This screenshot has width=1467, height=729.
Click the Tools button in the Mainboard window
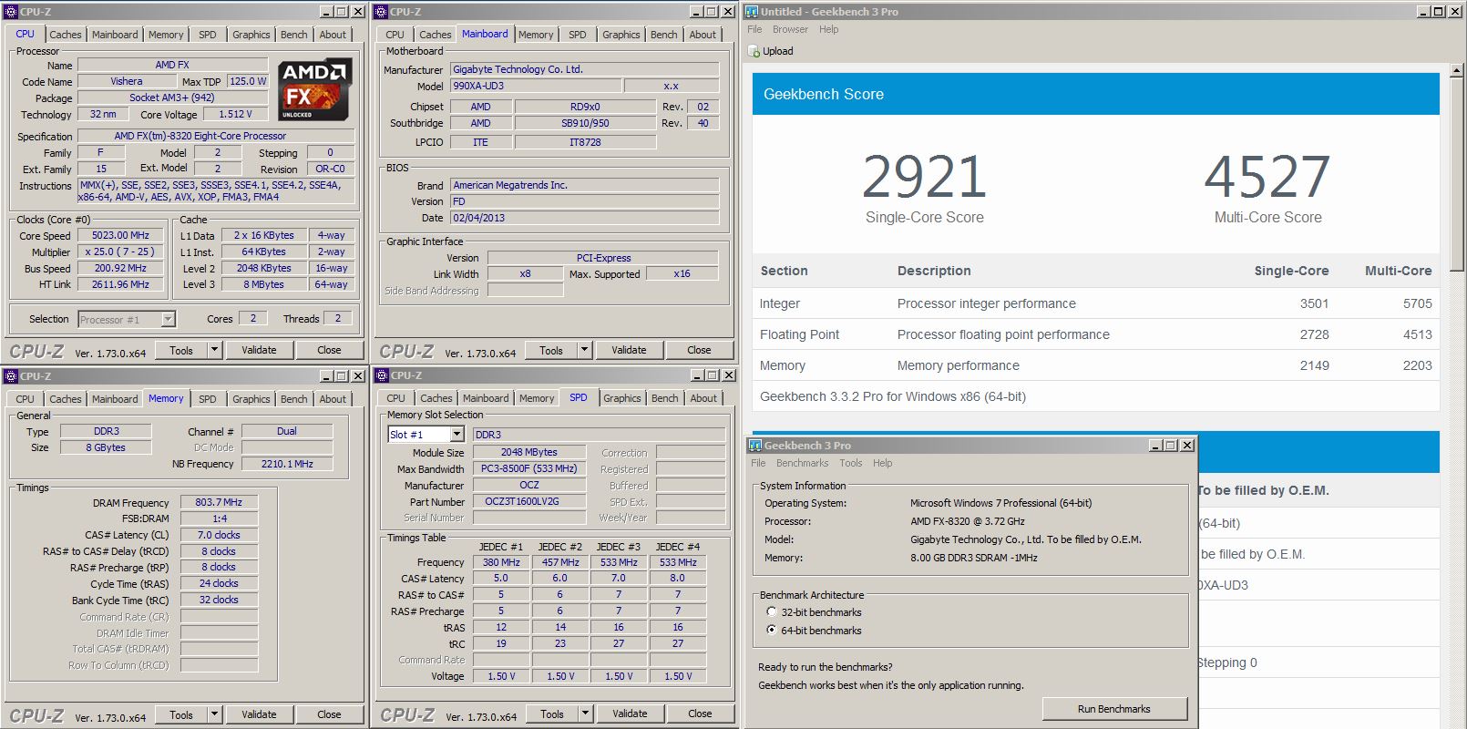551,350
